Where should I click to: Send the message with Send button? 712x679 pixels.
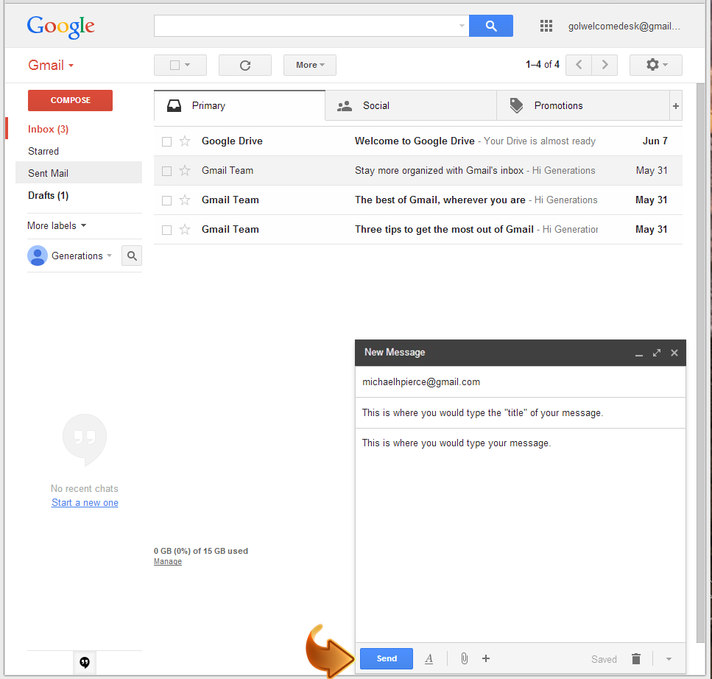387,658
